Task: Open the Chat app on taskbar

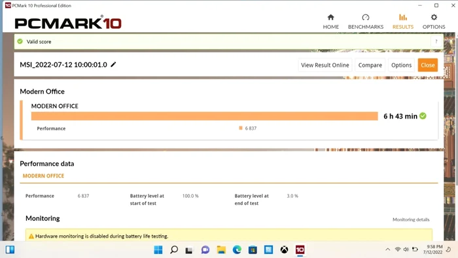Action: point(205,249)
